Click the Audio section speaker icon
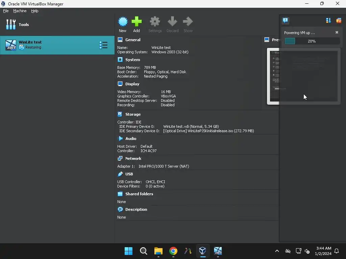346x259 pixels. [120, 138]
